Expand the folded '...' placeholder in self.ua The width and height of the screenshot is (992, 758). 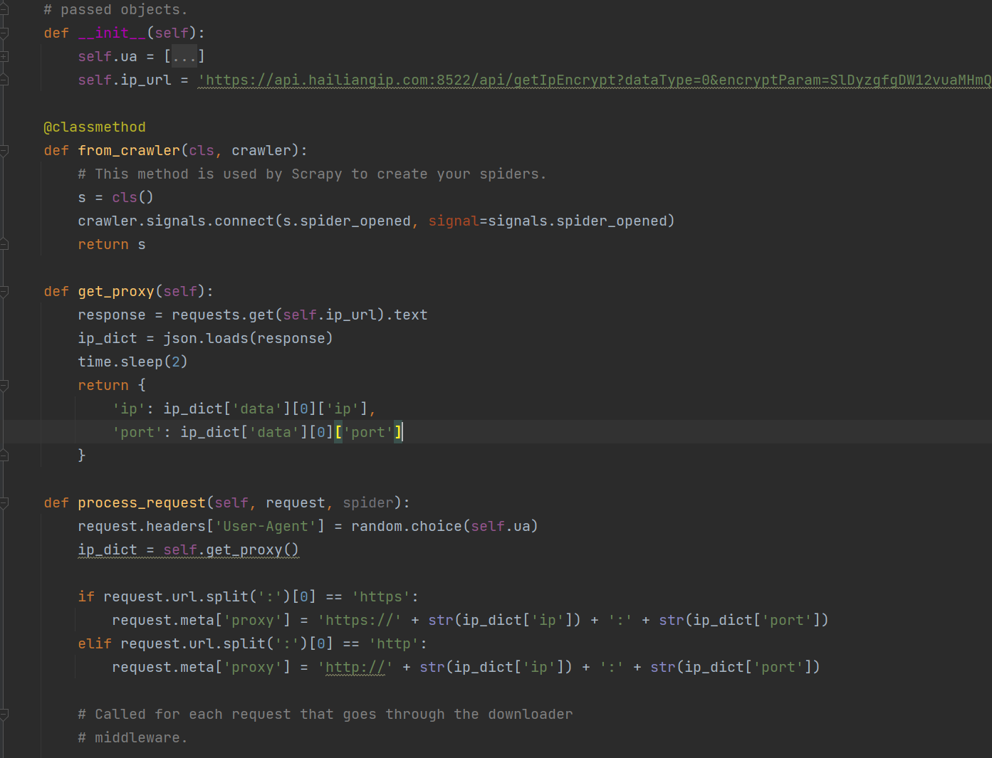point(184,56)
